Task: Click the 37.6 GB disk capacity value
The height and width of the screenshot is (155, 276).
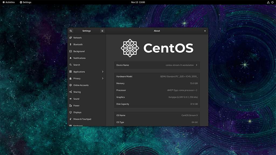Action: (x=194, y=104)
